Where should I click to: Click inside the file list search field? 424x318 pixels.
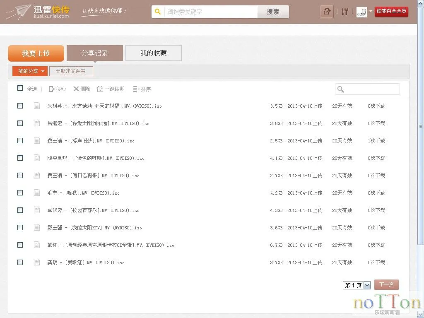pyautogui.click(x=371, y=89)
